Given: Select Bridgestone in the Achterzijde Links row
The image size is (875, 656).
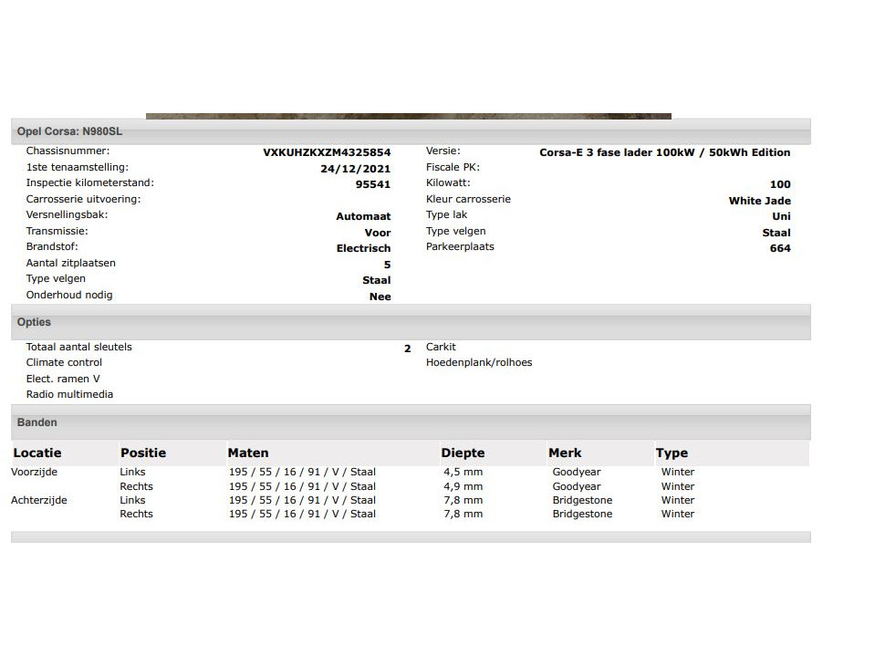Looking at the screenshot, I should tap(582, 500).
